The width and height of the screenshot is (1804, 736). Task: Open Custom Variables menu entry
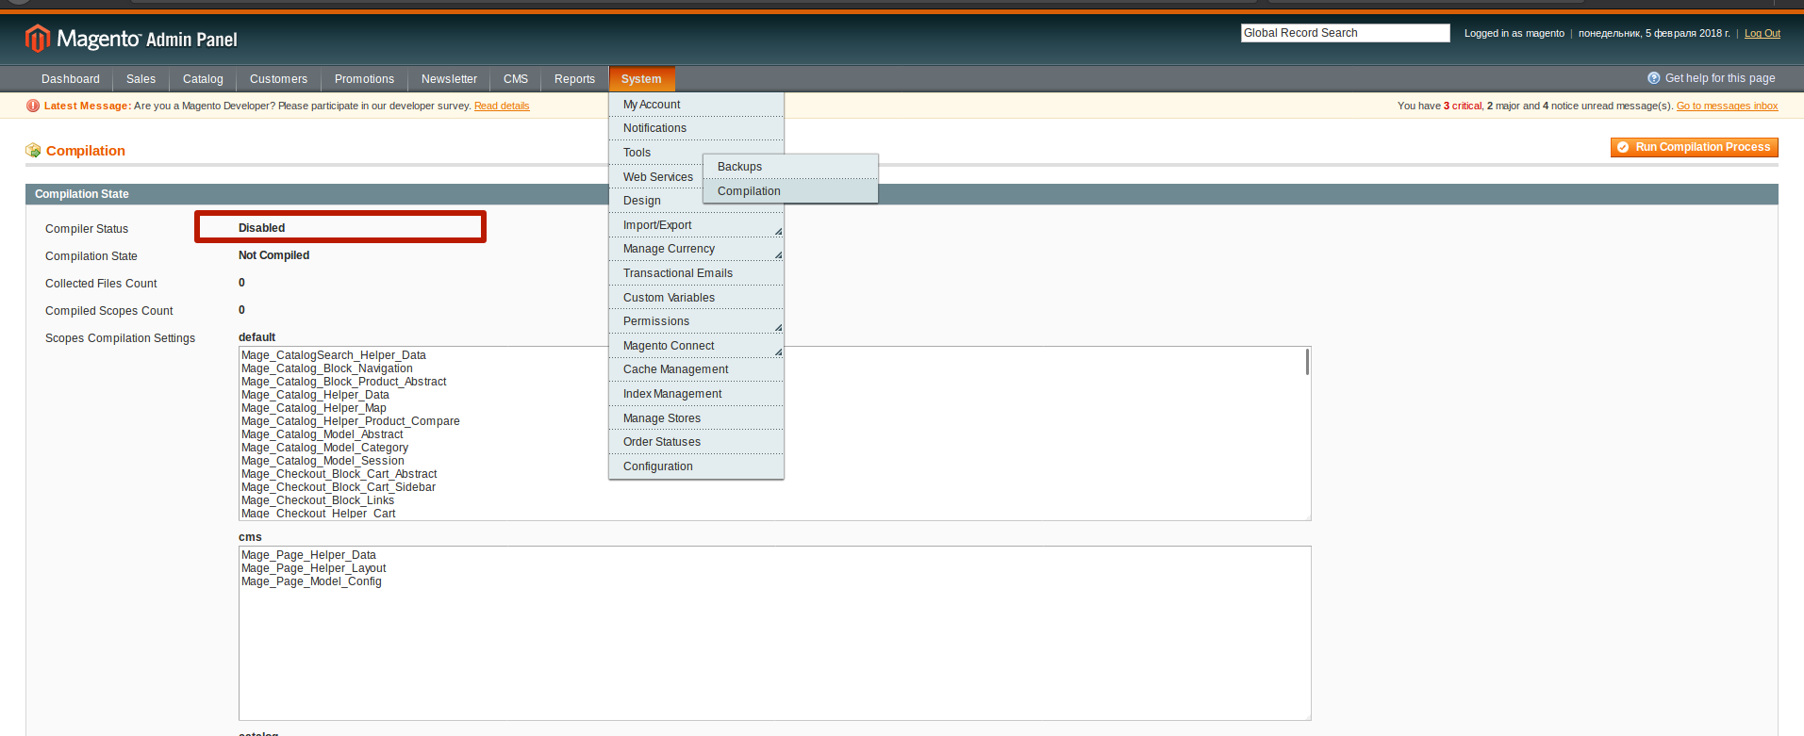point(696,298)
